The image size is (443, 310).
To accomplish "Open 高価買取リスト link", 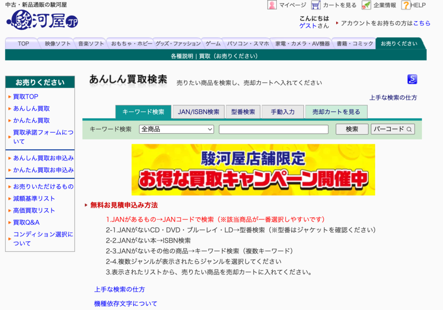I will pos(34,210).
